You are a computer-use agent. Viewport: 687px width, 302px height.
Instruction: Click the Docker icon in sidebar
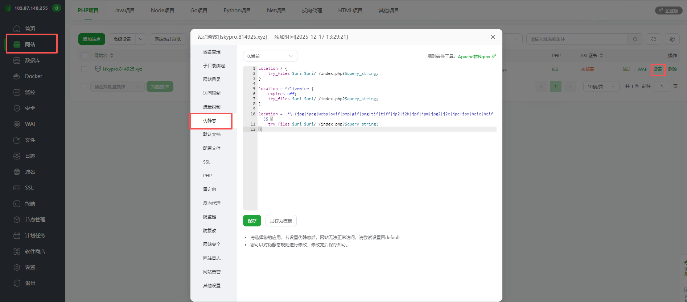(17, 76)
